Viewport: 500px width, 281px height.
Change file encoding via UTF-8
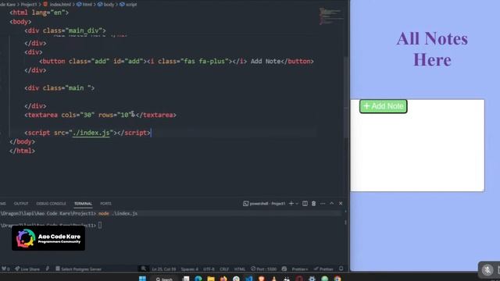(209, 269)
